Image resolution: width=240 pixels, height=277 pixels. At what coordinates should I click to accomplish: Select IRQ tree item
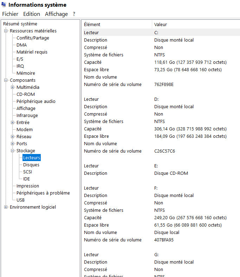20,66
